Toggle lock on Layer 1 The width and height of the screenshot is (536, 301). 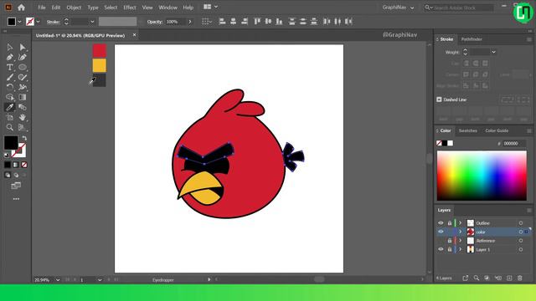point(450,249)
